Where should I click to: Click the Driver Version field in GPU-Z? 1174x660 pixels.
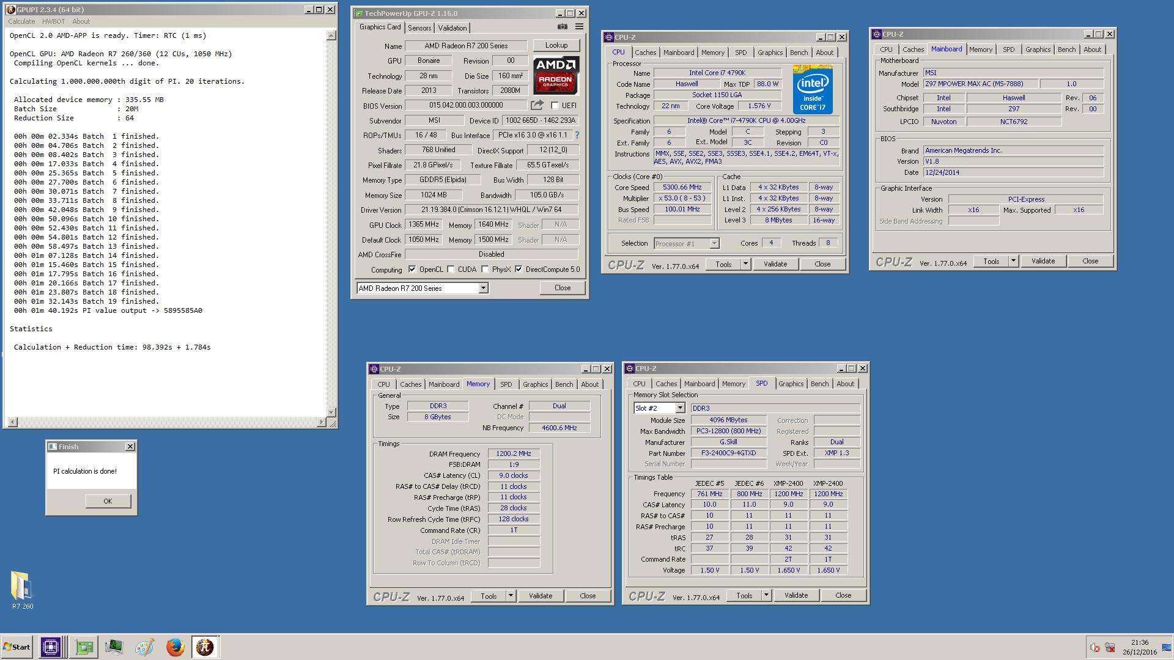[x=491, y=210]
